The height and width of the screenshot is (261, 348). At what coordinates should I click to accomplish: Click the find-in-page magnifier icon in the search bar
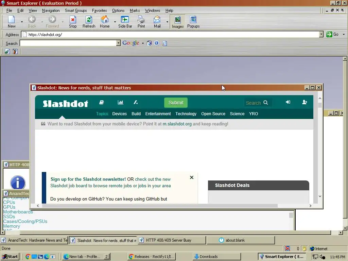tap(164, 43)
